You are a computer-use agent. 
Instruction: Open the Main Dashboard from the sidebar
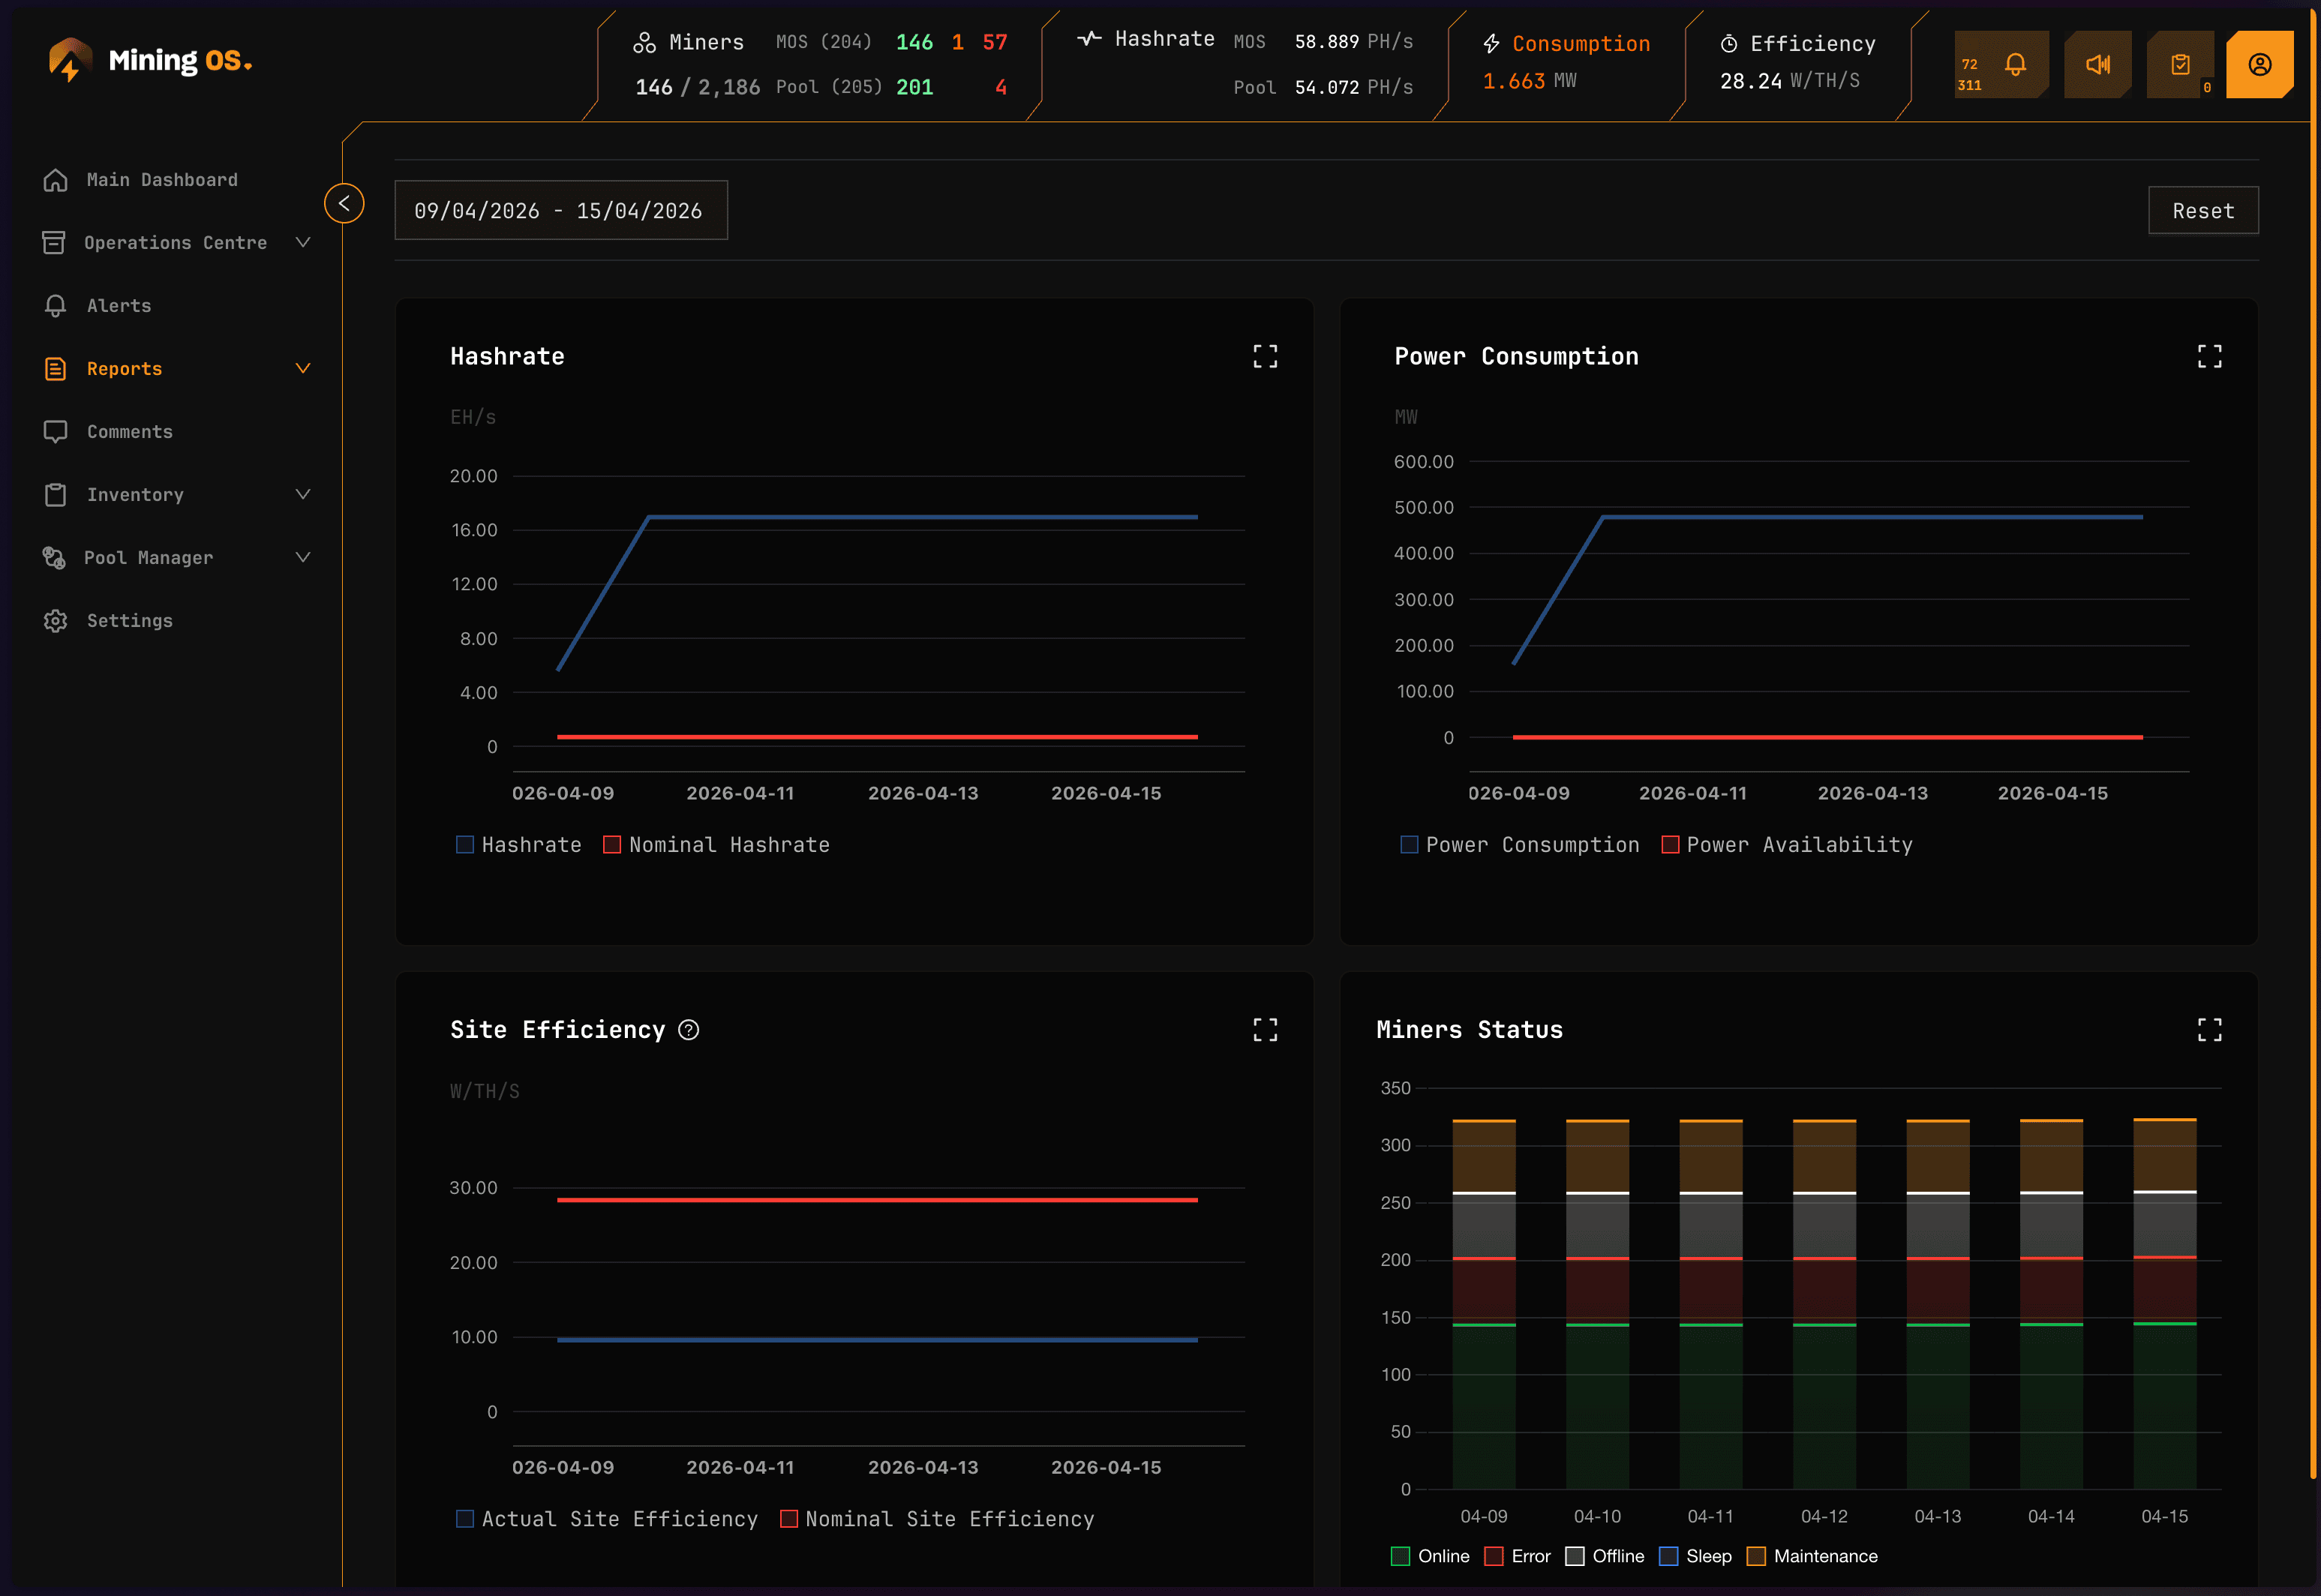161,180
